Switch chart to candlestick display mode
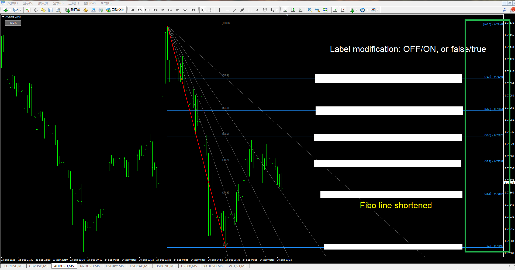515x270 pixels. [x=293, y=10]
